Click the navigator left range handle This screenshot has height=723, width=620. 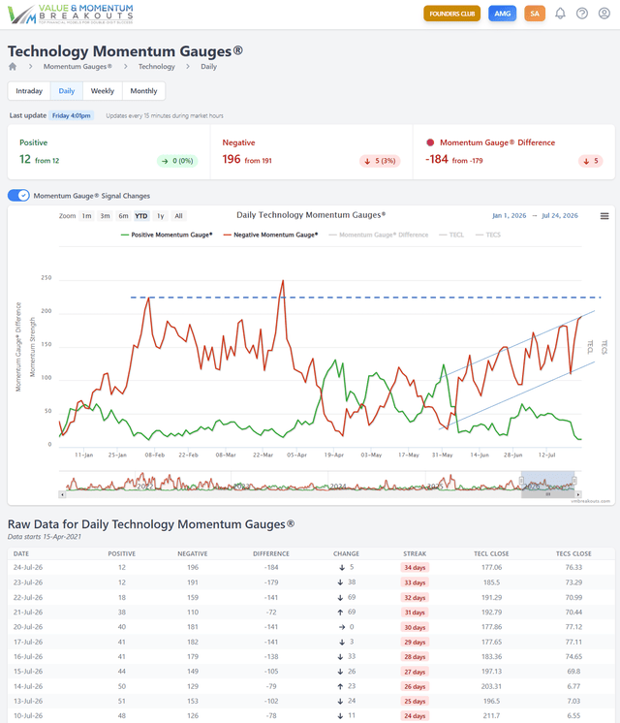tap(522, 481)
